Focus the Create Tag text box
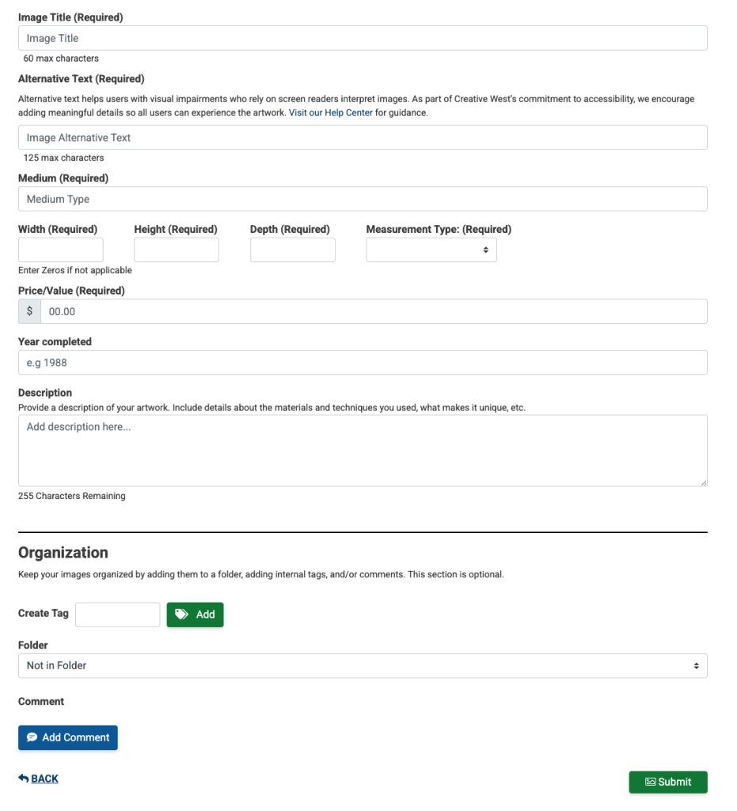 [118, 615]
